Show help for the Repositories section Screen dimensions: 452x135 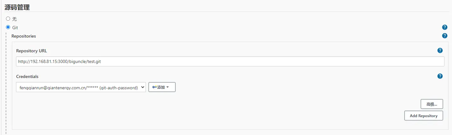[x=444, y=36]
